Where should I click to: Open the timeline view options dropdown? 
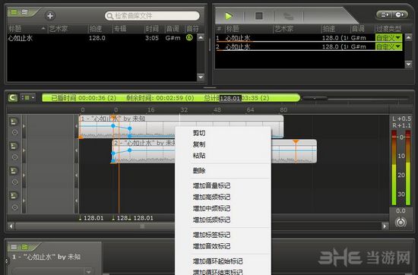27,97
